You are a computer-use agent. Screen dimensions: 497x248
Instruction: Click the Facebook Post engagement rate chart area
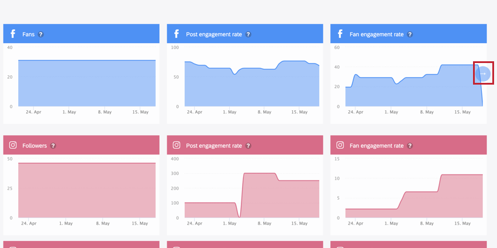click(x=252, y=83)
